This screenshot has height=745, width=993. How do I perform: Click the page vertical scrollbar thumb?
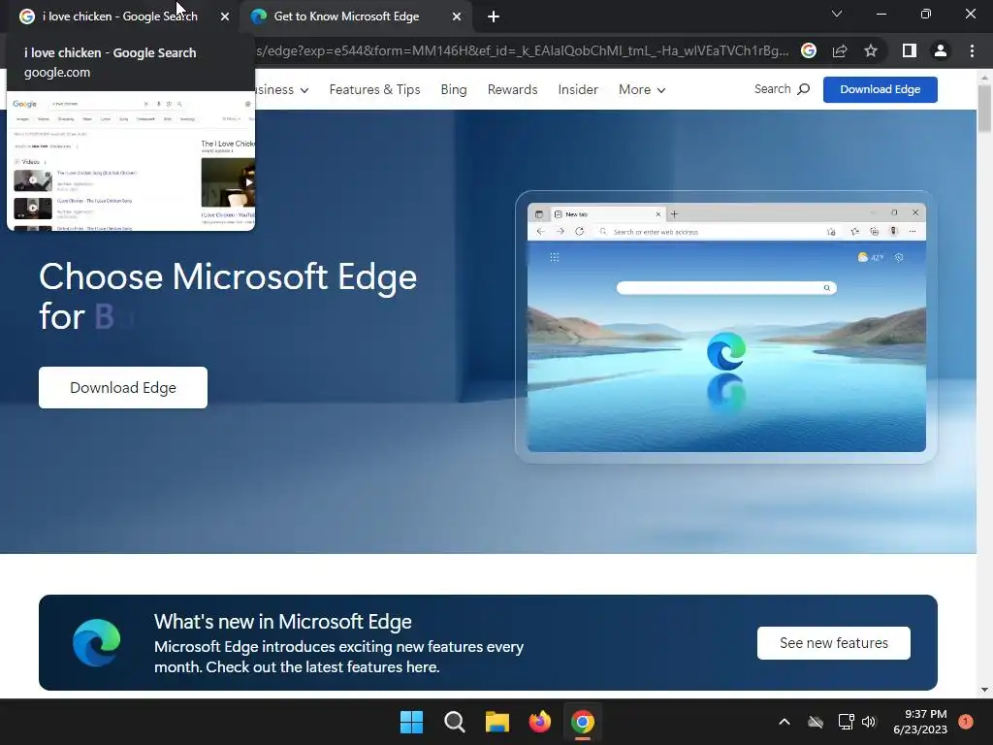point(984,109)
